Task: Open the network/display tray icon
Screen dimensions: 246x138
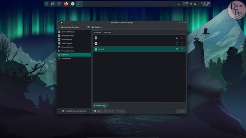Action: (195, 4)
